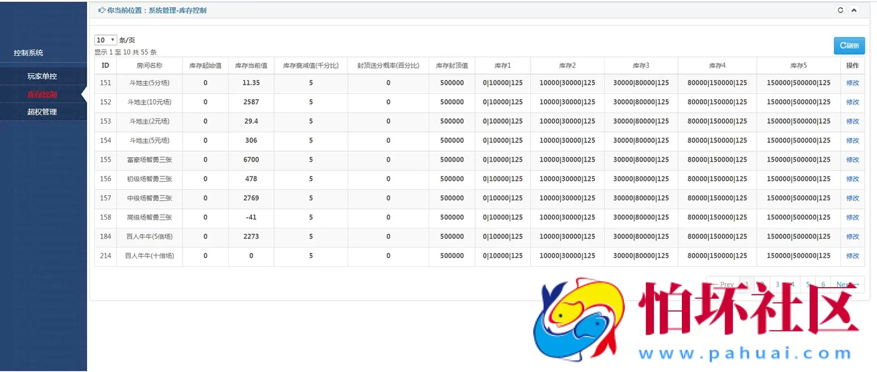Click the 库存当前值 column header

click(x=251, y=65)
